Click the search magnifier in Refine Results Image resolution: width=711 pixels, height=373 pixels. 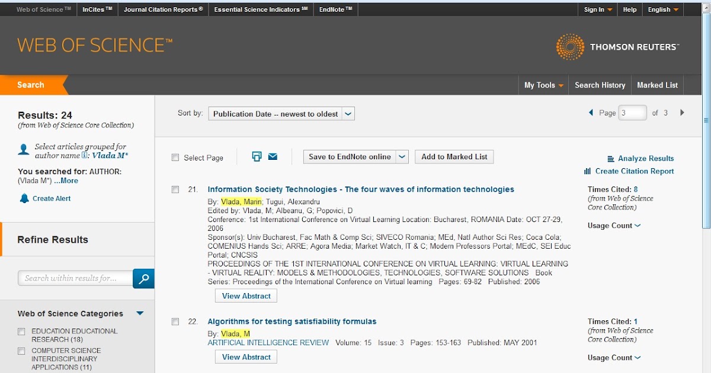(x=143, y=278)
